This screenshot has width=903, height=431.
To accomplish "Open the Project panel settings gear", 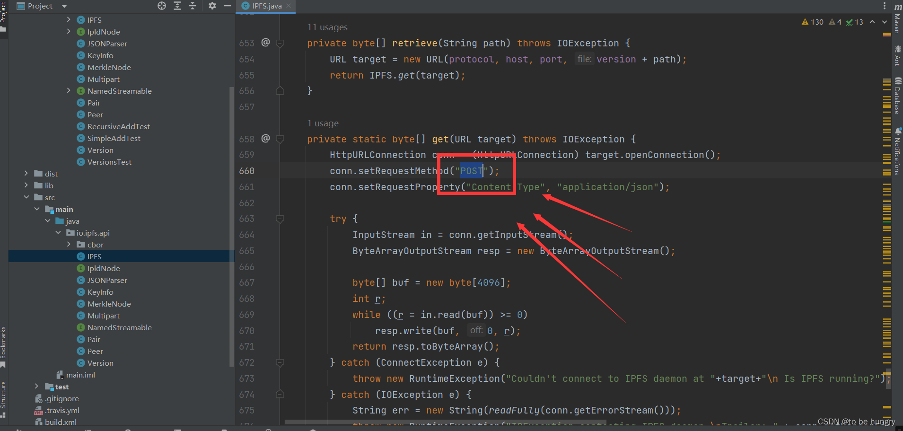I will [x=212, y=6].
